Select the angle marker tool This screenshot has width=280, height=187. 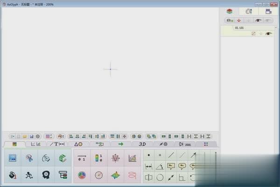[160, 166]
